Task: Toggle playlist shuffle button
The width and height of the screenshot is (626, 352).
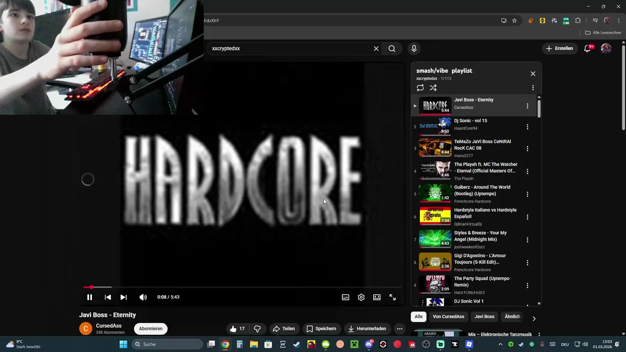Action: 433,88
